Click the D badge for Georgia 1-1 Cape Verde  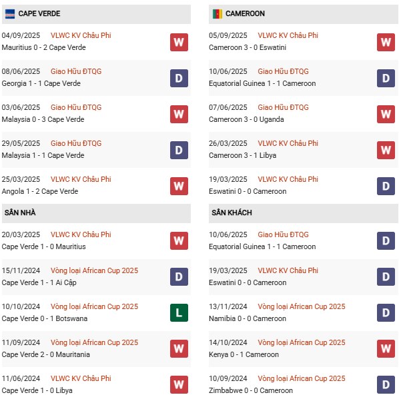pos(179,78)
